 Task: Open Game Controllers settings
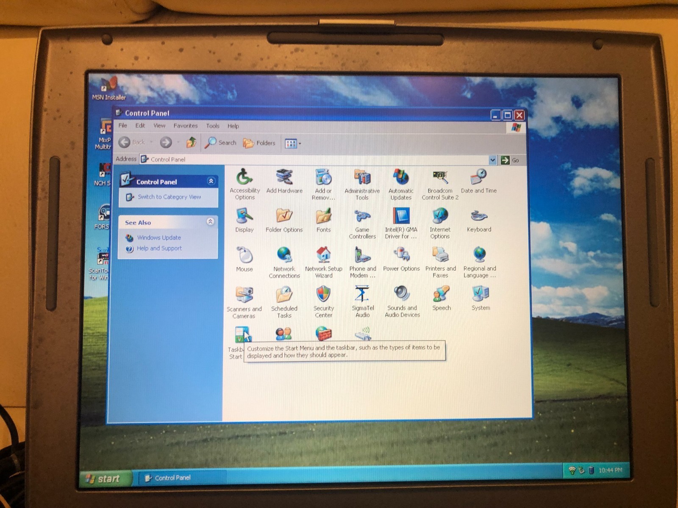point(362,224)
